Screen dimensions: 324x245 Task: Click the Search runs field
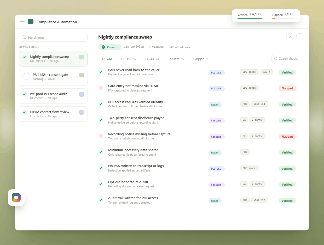[x=53, y=37]
